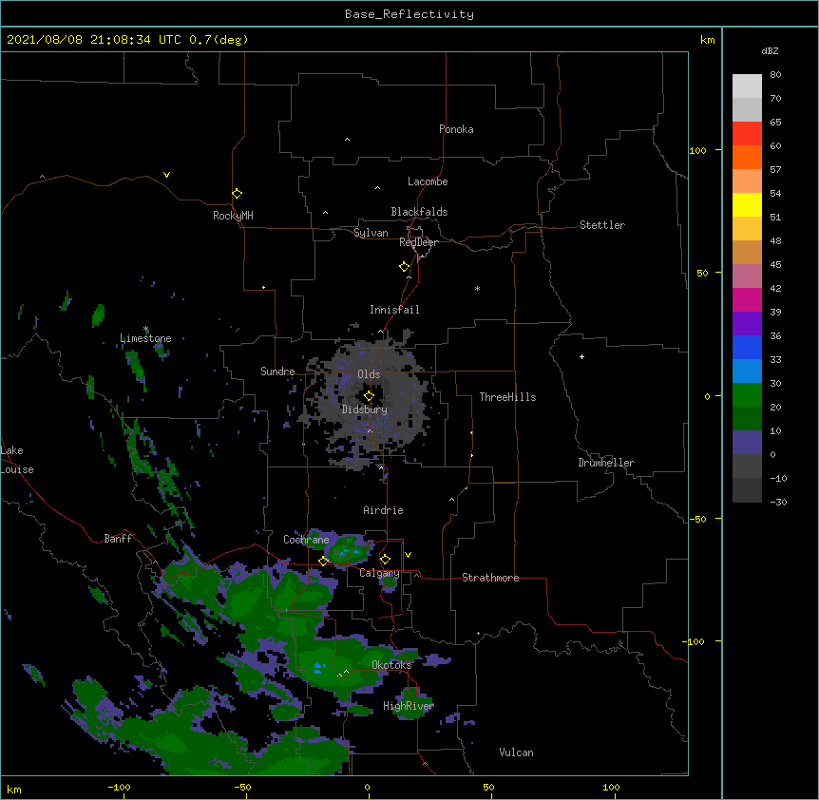Click the yellow diamond marker south of RedDeer
Viewport: 819px width, 800px height.
pyautogui.click(x=405, y=267)
